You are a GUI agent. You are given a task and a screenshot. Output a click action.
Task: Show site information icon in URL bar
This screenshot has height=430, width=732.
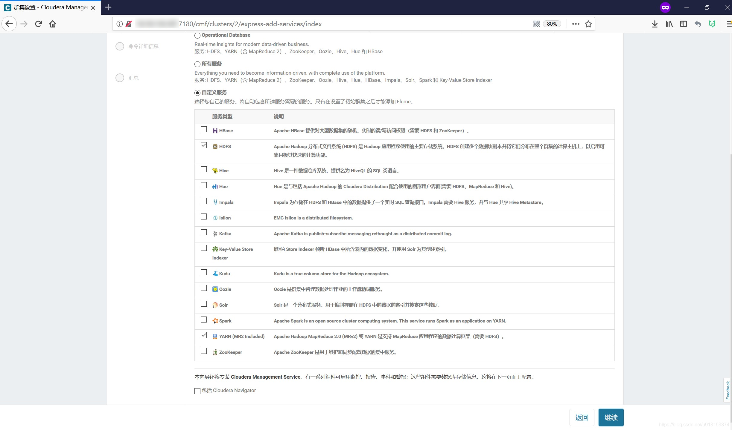pos(119,24)
